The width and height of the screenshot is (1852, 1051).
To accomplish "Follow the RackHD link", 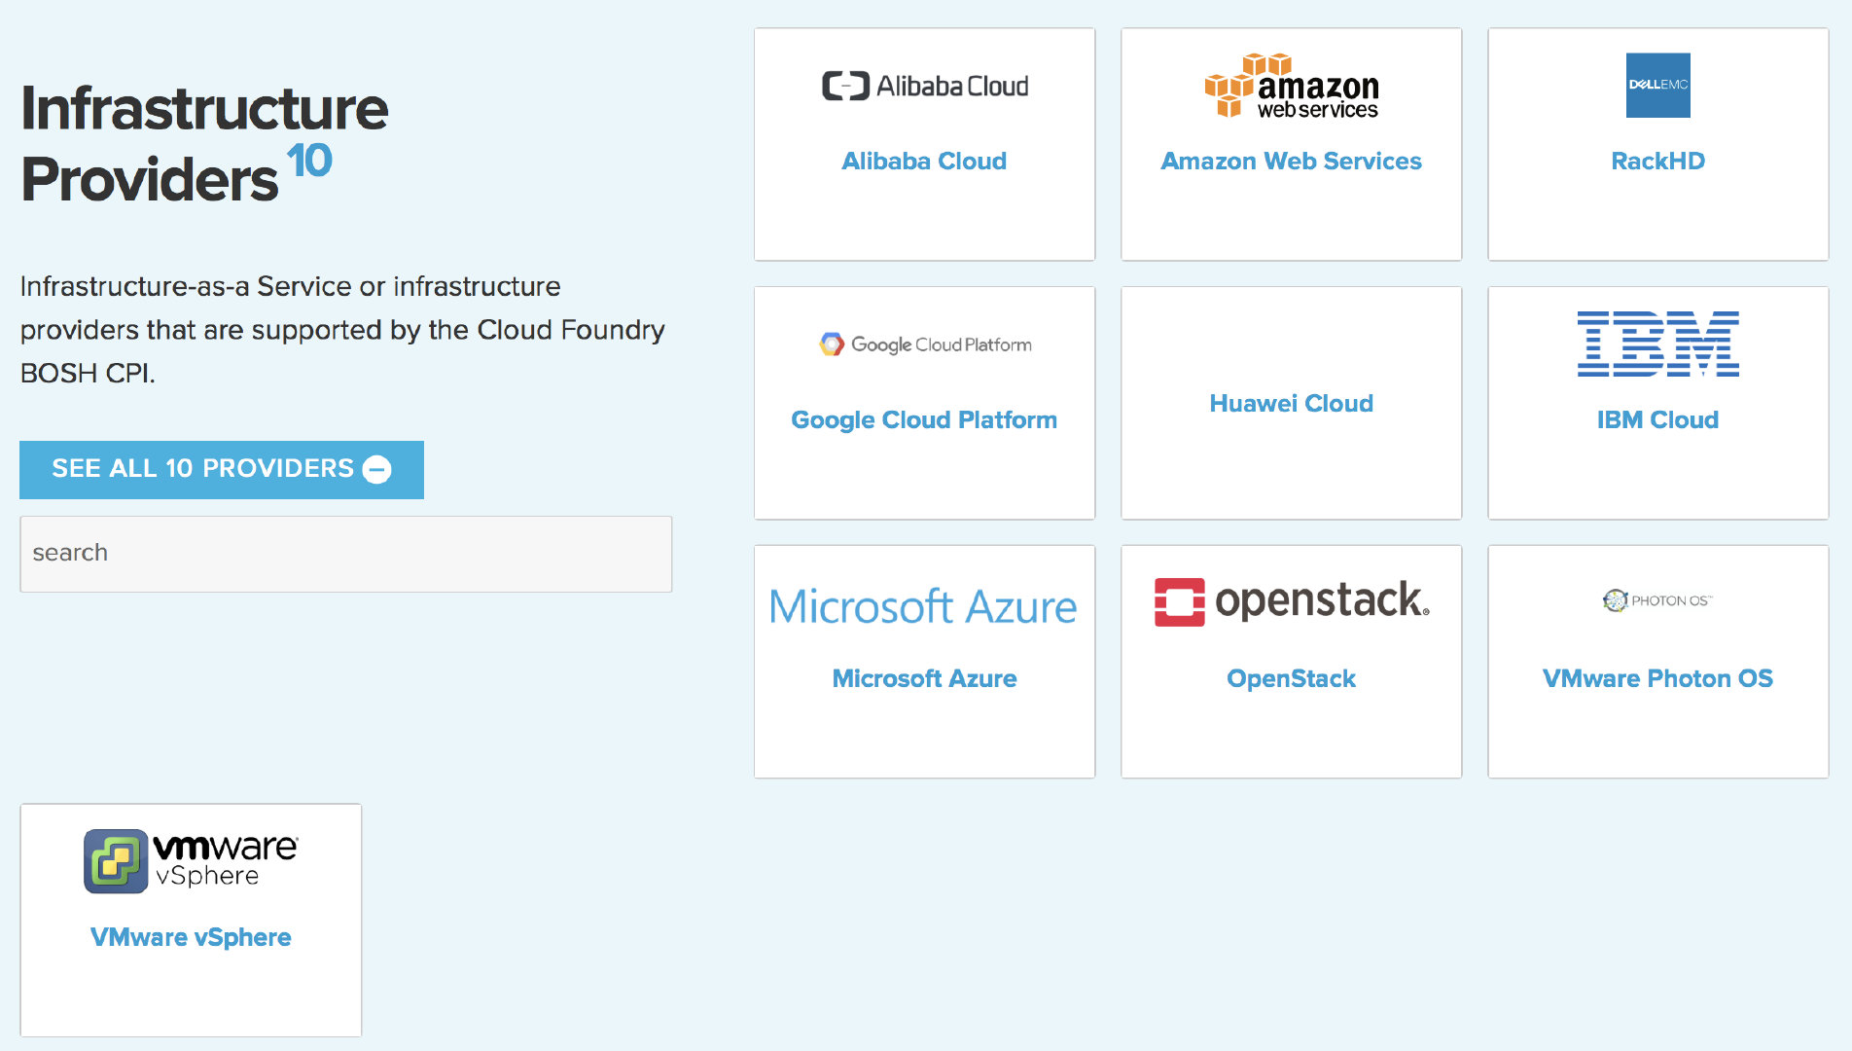I will (x=1657, y=162).
